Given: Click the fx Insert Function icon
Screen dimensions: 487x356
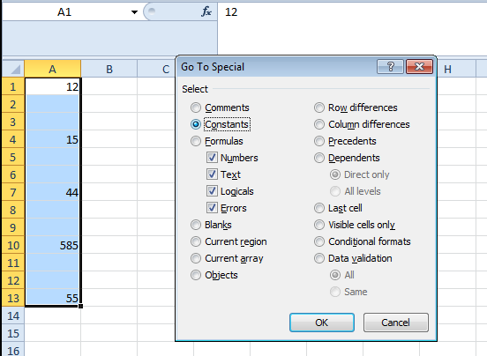Looking at the screenshot, I should coord(206,11).
